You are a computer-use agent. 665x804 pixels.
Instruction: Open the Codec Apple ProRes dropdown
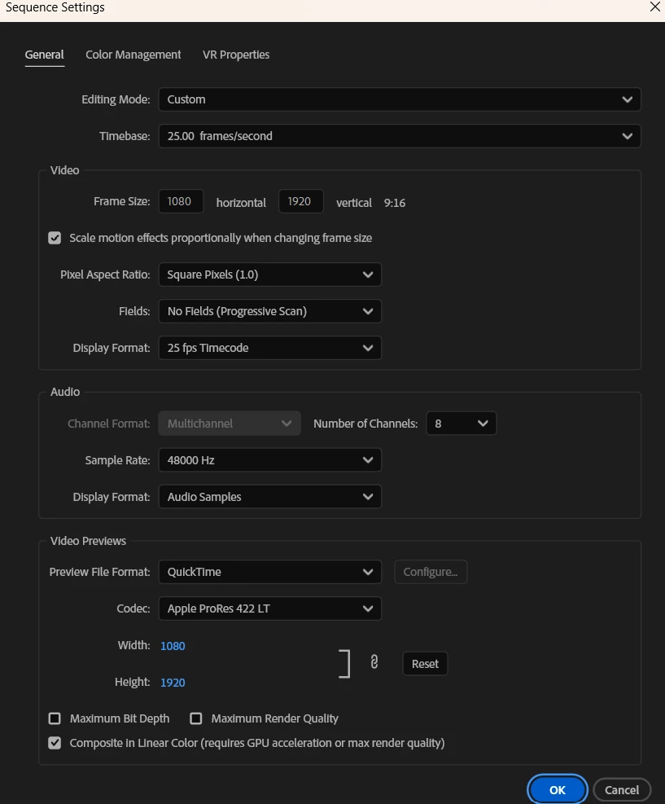pos(270,608)
